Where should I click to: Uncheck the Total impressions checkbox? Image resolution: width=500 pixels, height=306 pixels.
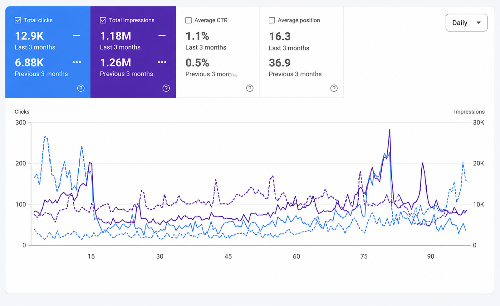click(x=103, y=20)
